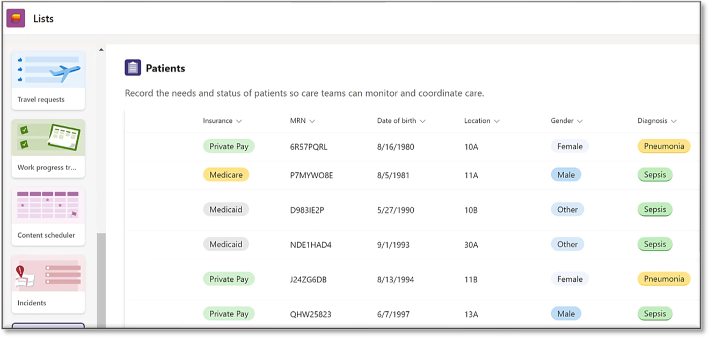The image size is (709, 337).
Task: Click Medicaid tag in the D983IE2P row
Action: tap(226, 209)
